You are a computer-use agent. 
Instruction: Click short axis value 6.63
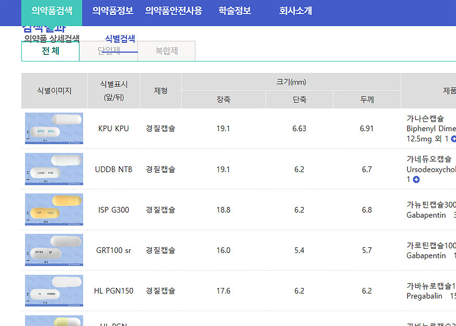299,128
